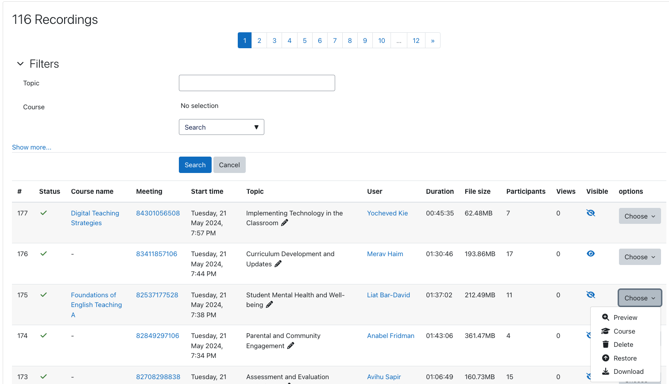Click into the Topic filter text field

(x=257, y=83)
